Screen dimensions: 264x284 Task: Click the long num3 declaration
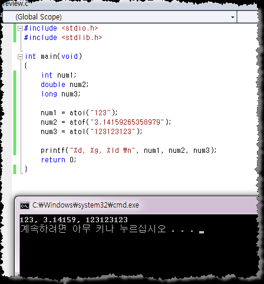tap(61, 94)
